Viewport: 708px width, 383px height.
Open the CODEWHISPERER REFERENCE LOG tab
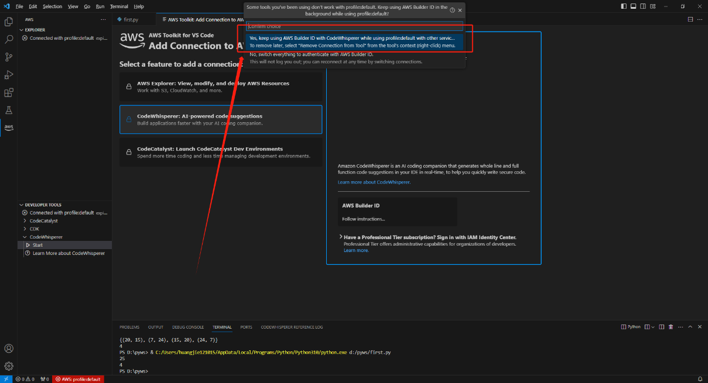point(292,327)
